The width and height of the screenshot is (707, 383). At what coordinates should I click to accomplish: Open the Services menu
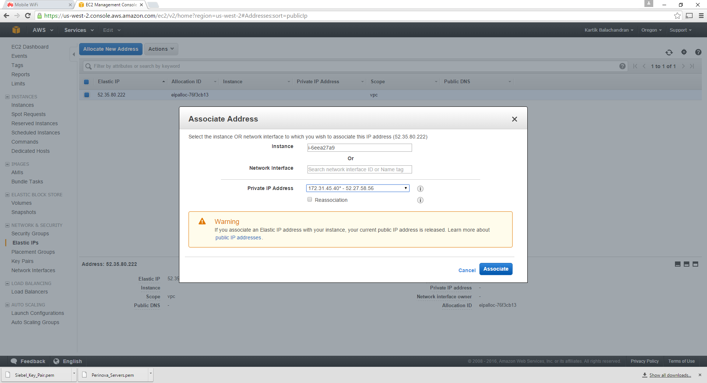79,30
